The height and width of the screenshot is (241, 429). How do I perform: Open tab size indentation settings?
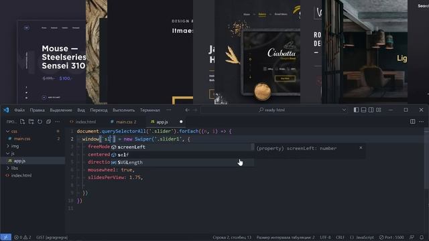coord(286,238)
